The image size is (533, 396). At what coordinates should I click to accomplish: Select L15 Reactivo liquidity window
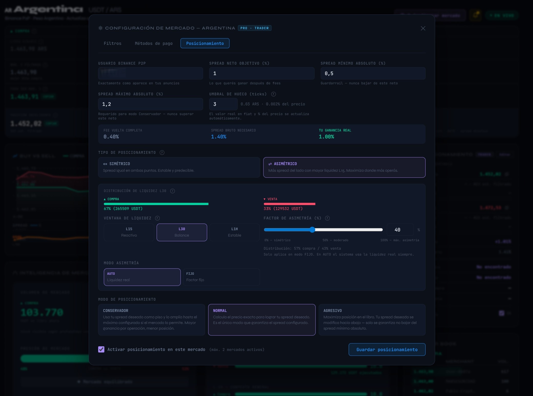coord(129,232)
